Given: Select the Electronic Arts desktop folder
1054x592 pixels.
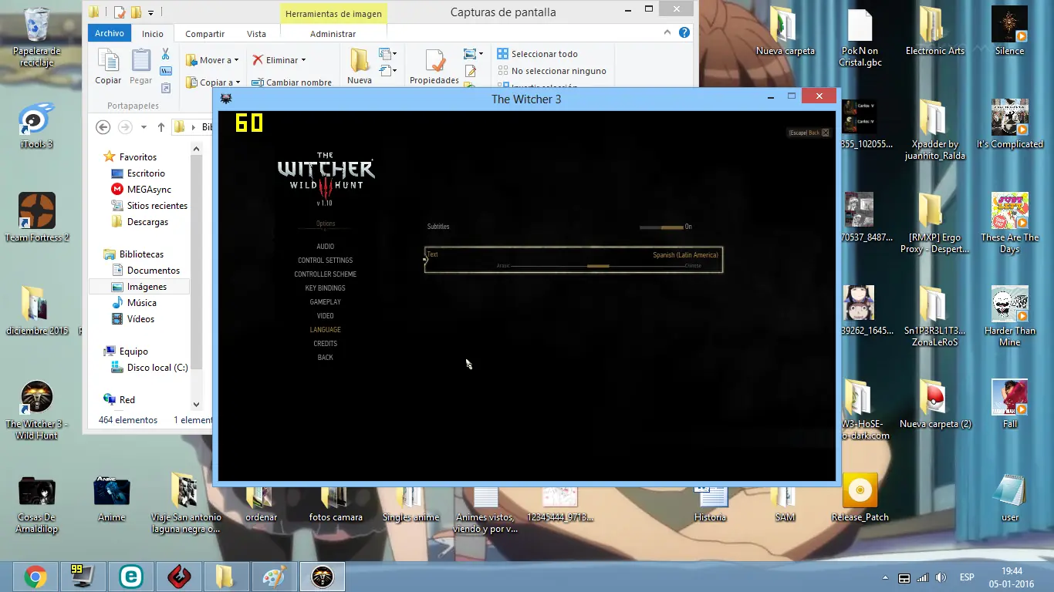Looking at the screenshot, I should (x=935, y=32).
